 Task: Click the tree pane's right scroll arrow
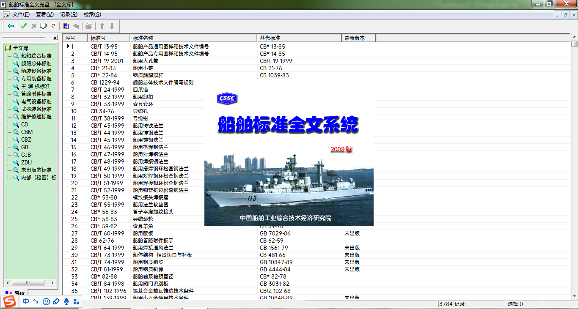(53, 283)
